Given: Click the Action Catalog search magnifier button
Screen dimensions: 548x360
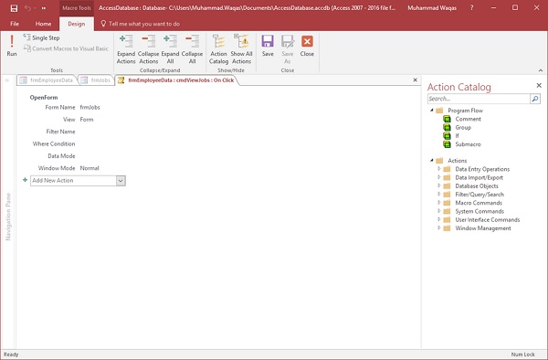Looking at the screenshot, I should [535, 99].
